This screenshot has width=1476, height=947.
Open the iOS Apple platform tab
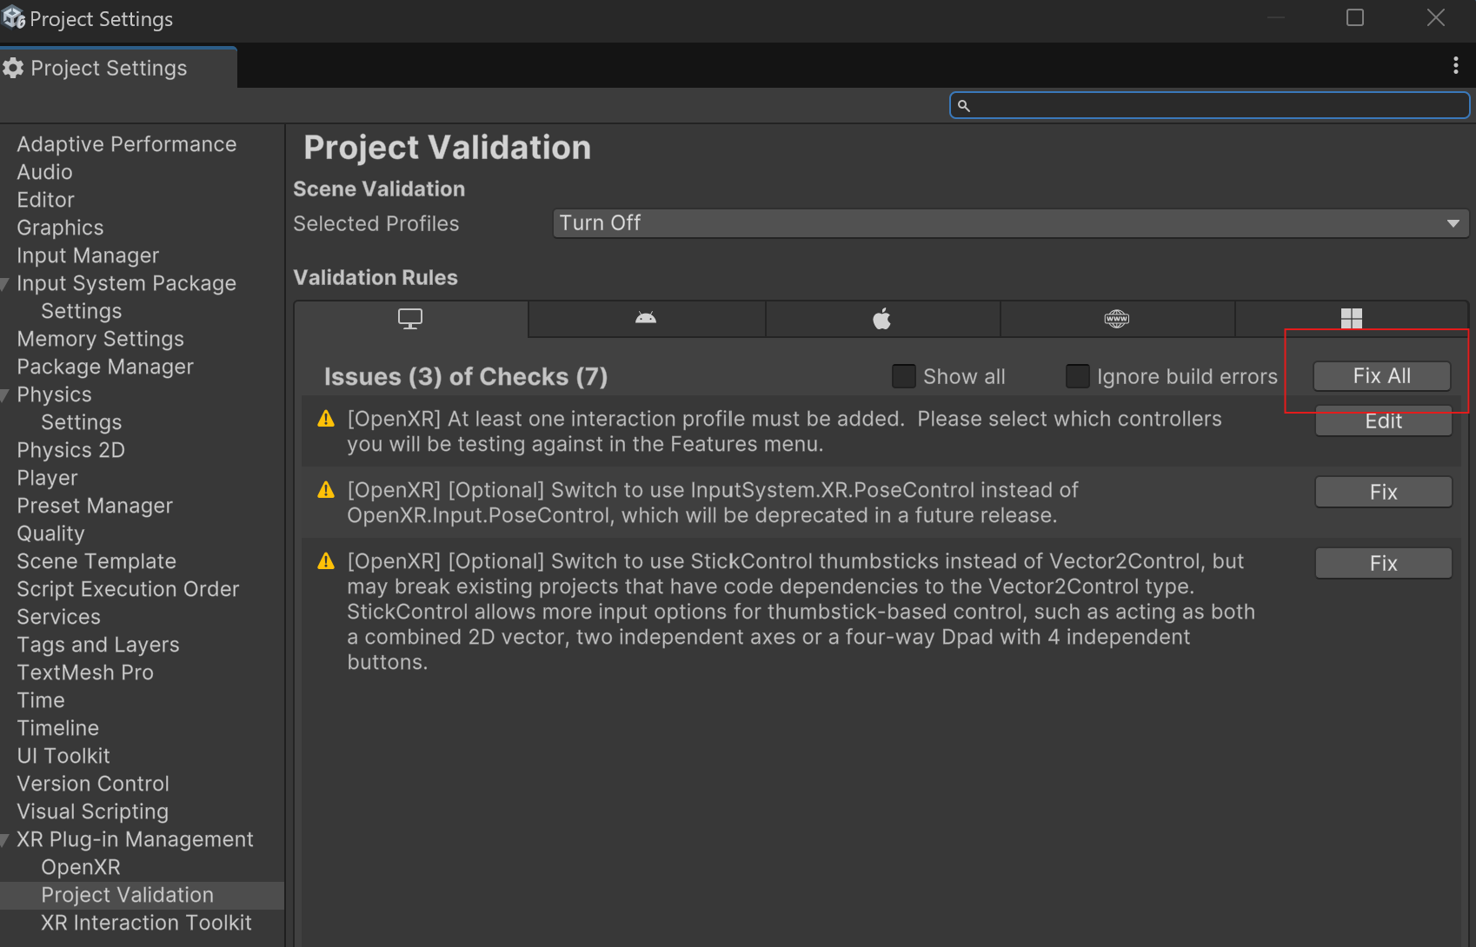click(x=882, y=319)
